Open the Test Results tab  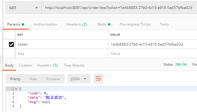click(74, 65)
